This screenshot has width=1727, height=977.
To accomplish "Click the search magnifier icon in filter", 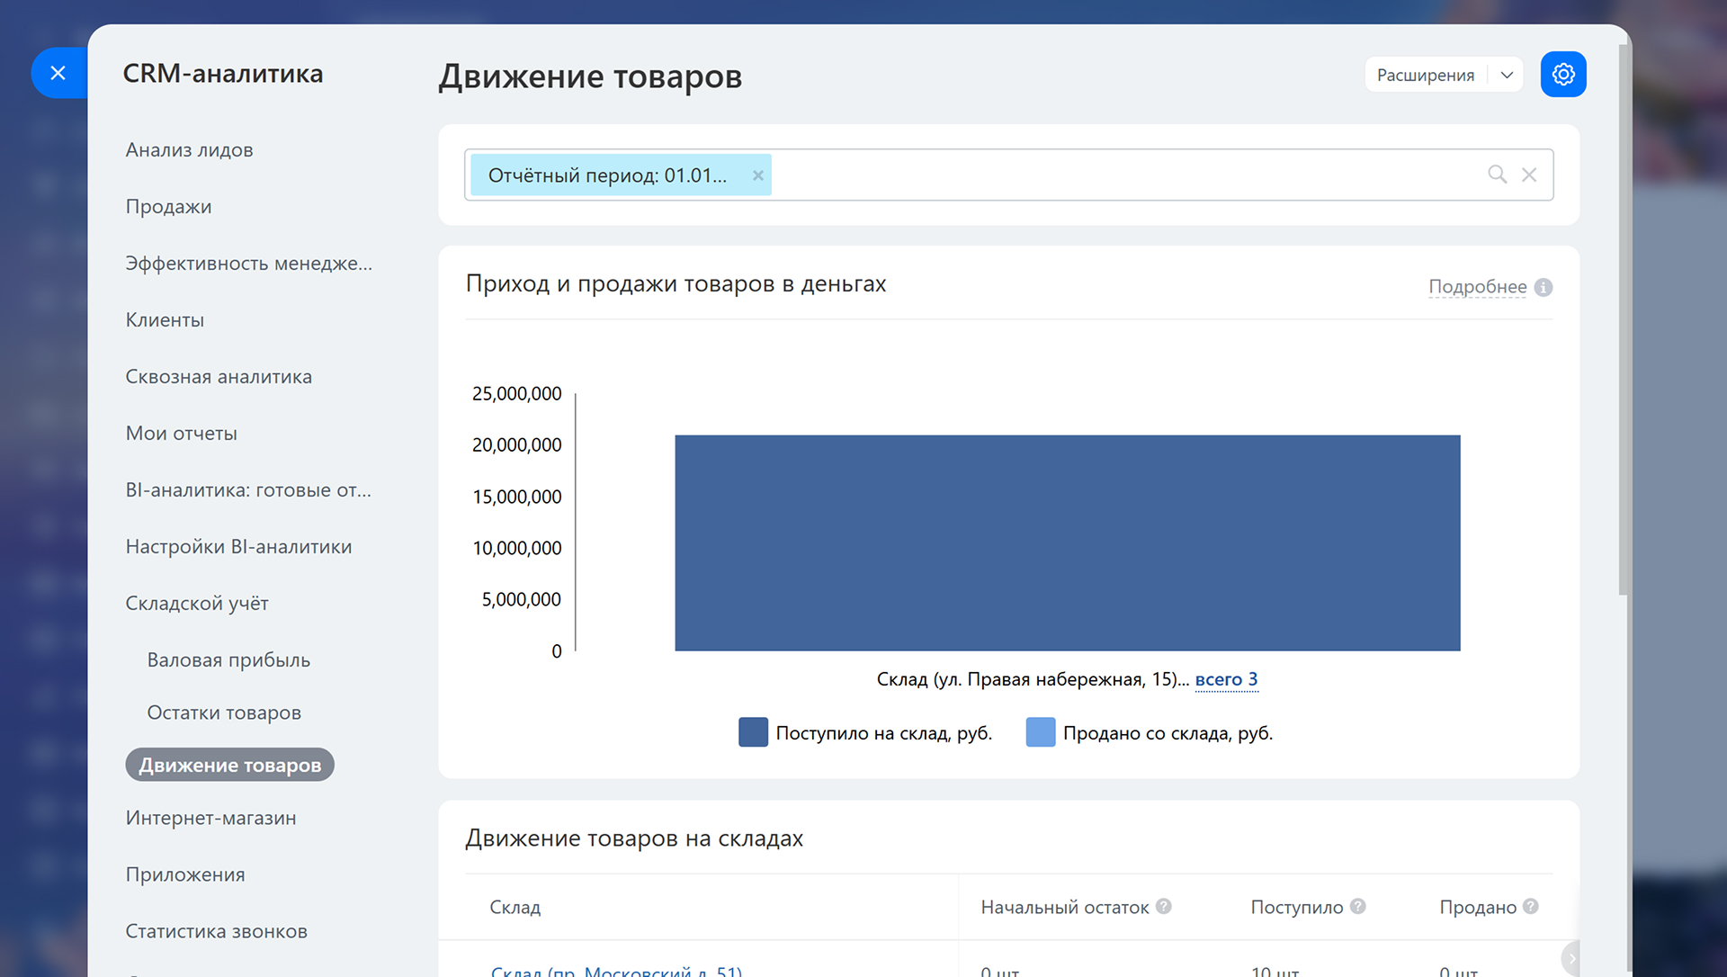I will [x=1497, y=175].
